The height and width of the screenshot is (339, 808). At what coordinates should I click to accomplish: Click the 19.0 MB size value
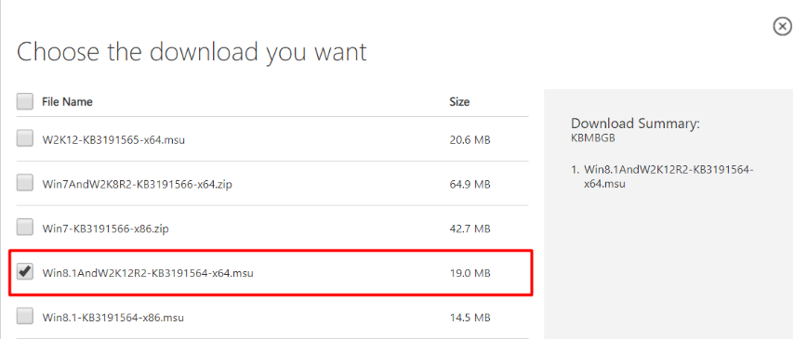[x=470, y=273]
